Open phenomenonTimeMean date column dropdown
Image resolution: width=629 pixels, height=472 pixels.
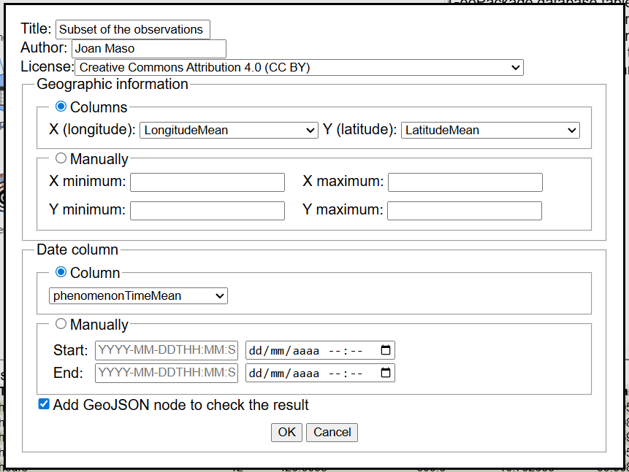tap(138, 296)
